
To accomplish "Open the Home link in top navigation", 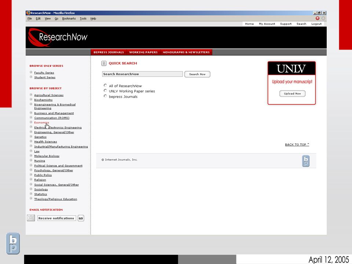I will pyautogui.click(x=249, y=24).
